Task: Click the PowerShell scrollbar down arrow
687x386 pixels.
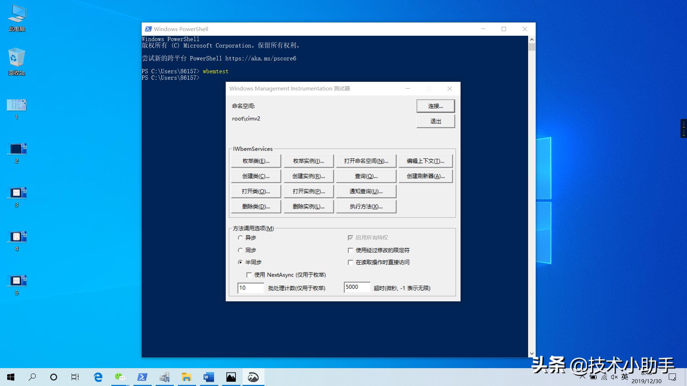Action: coord(532,354)
